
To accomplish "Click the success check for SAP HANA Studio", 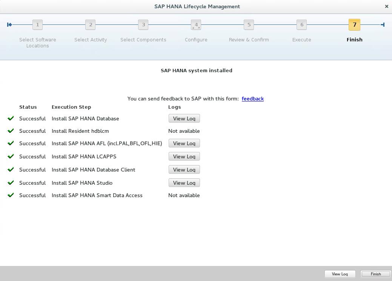I will pyautogui.click(x=11, y=182).
